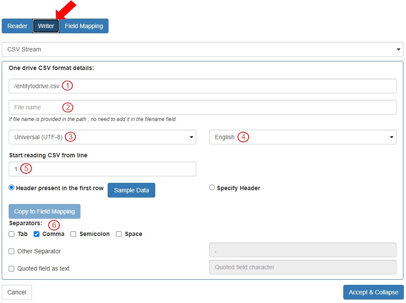
Task: Select the Specify Header radio option
Action: point(212,188)
